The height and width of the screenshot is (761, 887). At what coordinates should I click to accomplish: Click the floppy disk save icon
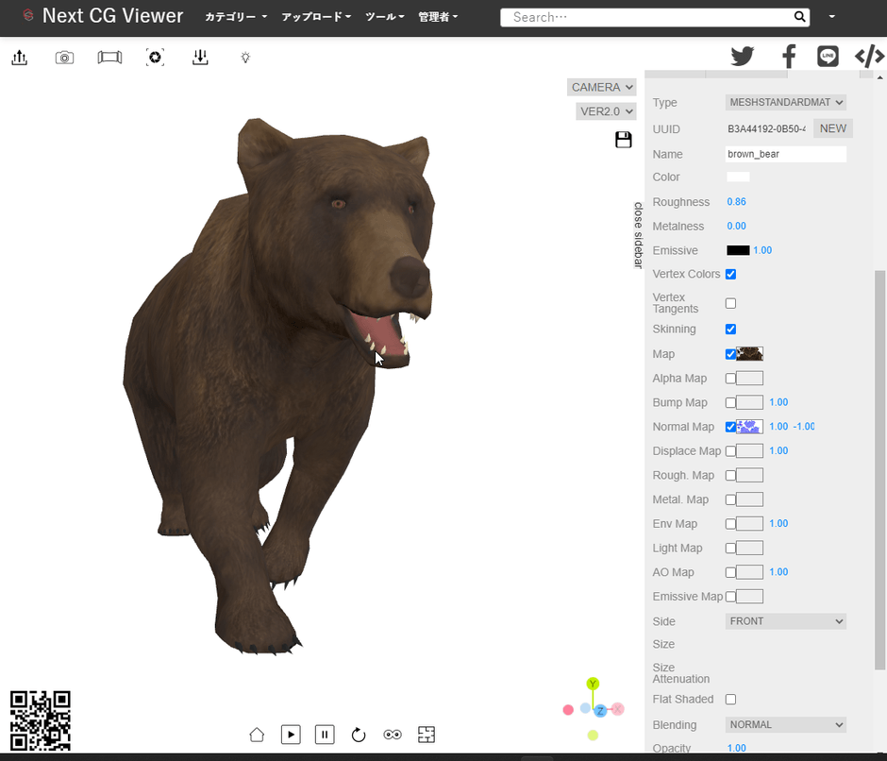(623, 139)
